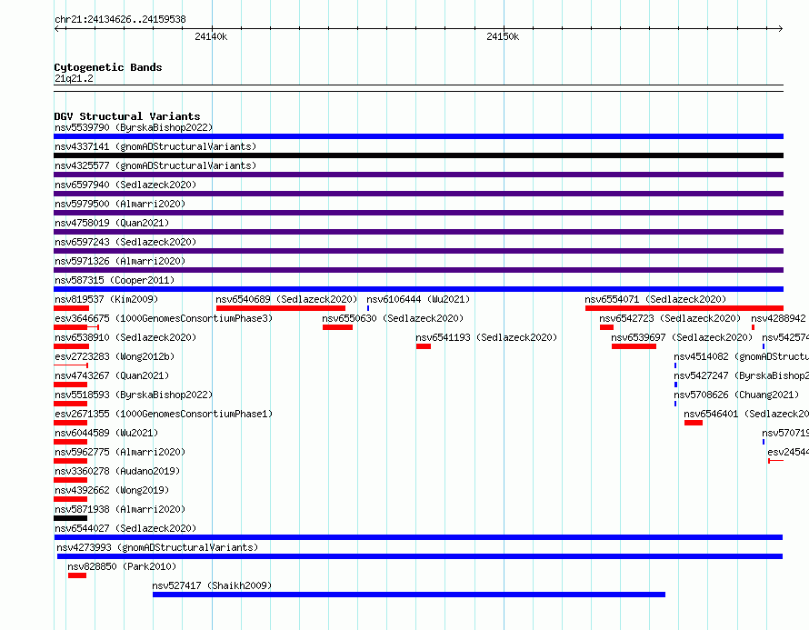Select nsv587315 (Cooper2011) label
809x630 pixels.
click(115, 280)
